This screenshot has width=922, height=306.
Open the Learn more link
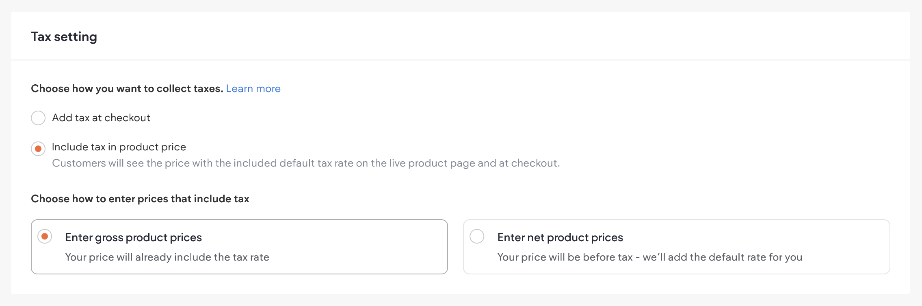[253, 89]
